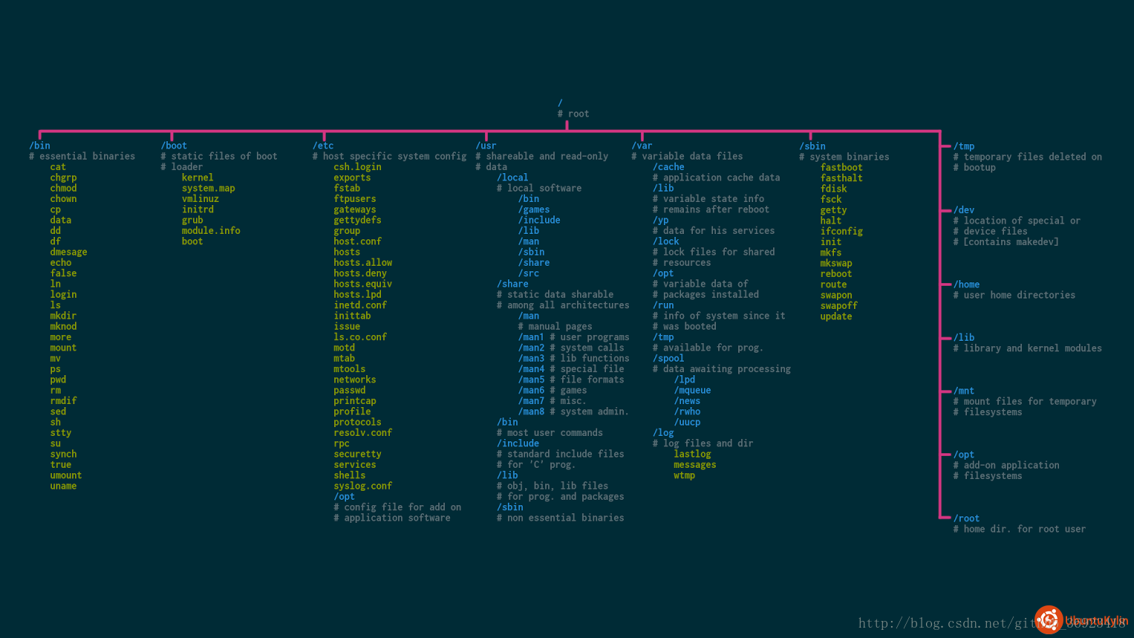
Task: Select the 'dmesage' entry
Action: click(68, 252)
